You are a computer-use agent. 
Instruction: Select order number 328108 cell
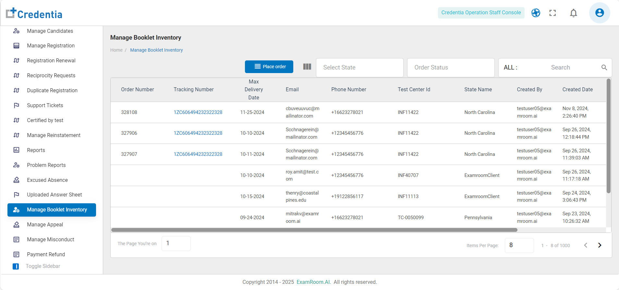pyautogui.click(x=129, y=112)
